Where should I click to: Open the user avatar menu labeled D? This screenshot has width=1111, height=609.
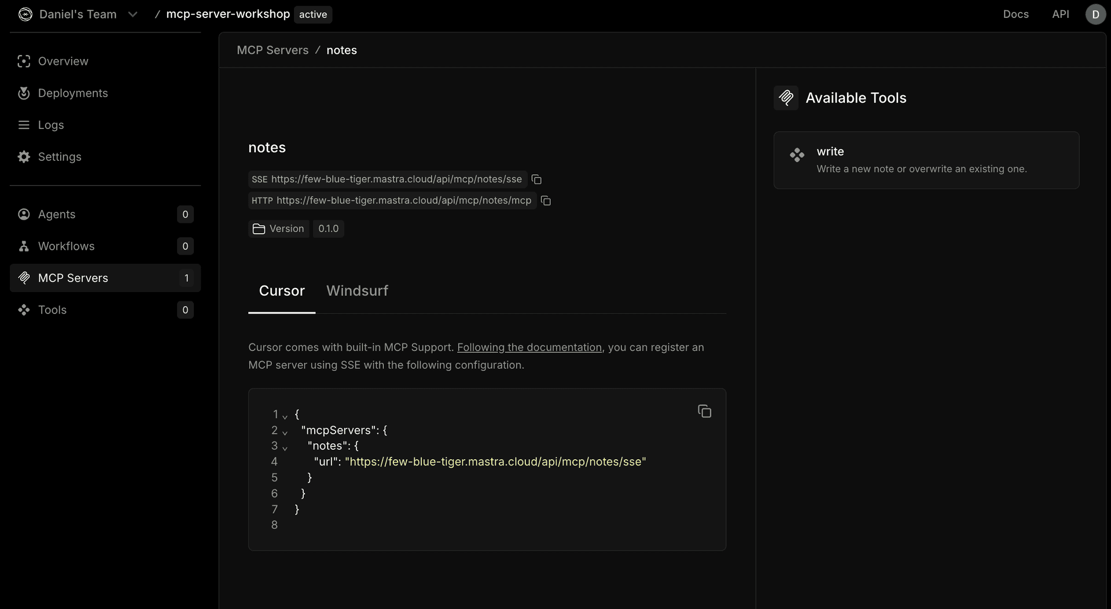coord(1095,14)
